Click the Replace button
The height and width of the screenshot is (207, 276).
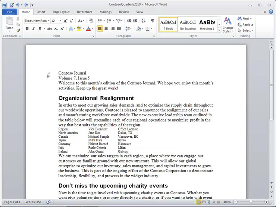pos(245,25)
